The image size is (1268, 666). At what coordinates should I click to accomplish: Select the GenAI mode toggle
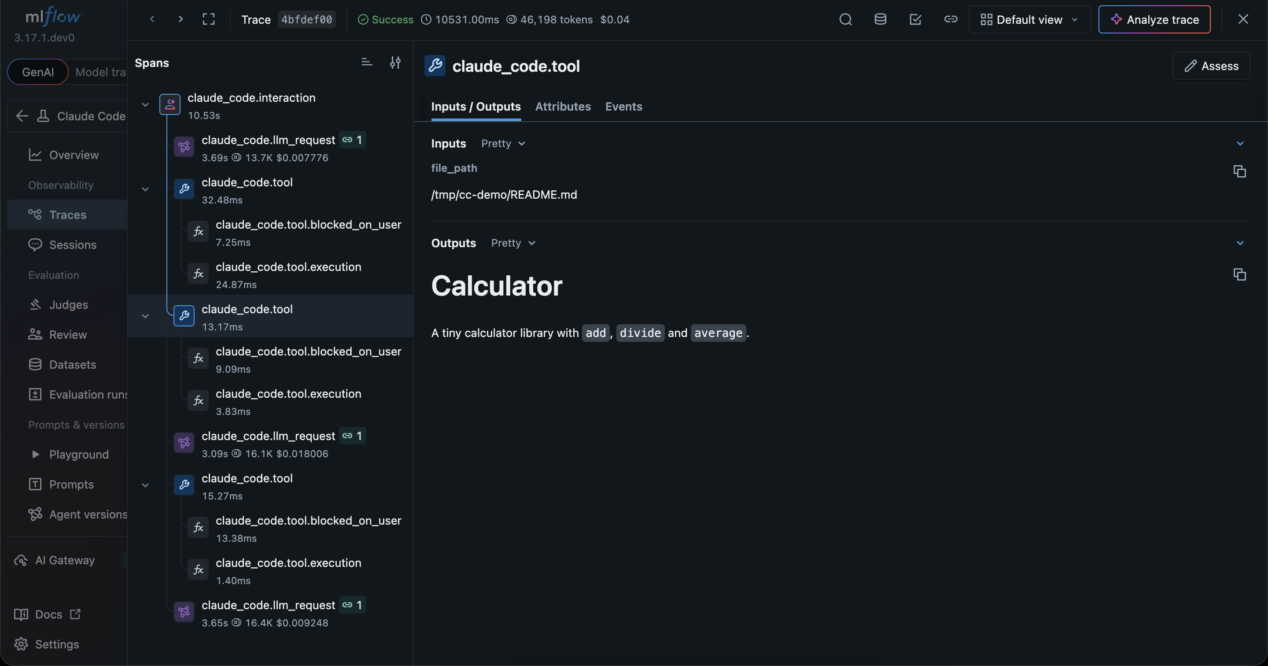[x=38, y=72]
